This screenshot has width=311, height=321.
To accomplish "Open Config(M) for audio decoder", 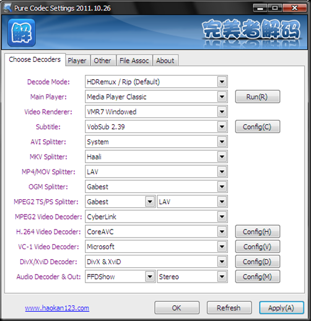I will point(258,276).
